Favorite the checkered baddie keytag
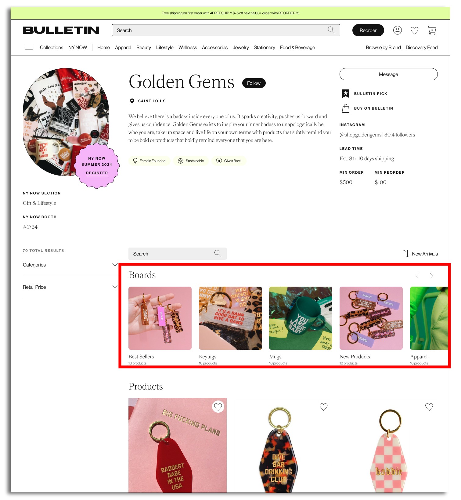The width and height of the screenshot is (461, 500). [x=429, y=407]
